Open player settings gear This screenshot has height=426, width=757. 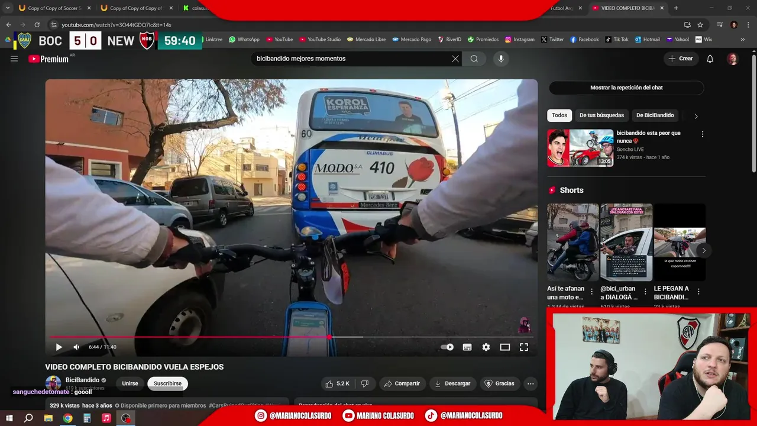coord(486,347)
